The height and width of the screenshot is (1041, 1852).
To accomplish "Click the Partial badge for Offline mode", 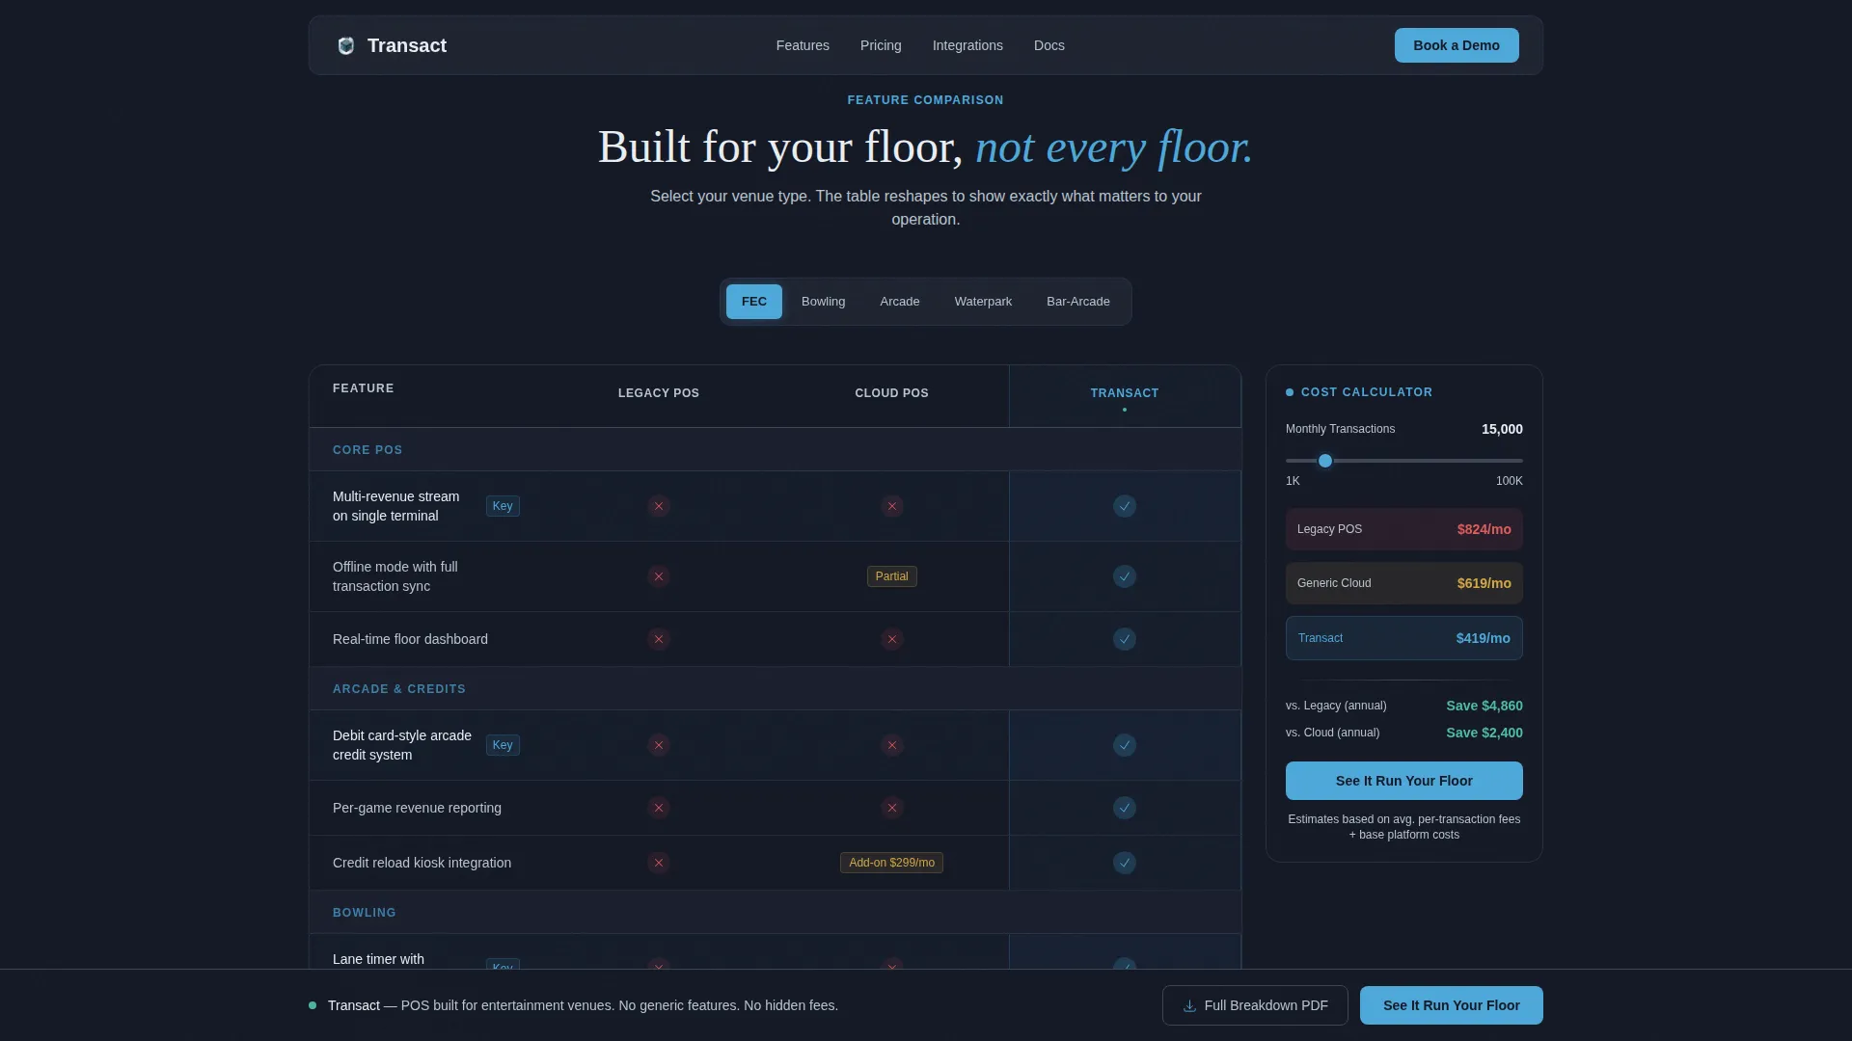I will 892,576.
